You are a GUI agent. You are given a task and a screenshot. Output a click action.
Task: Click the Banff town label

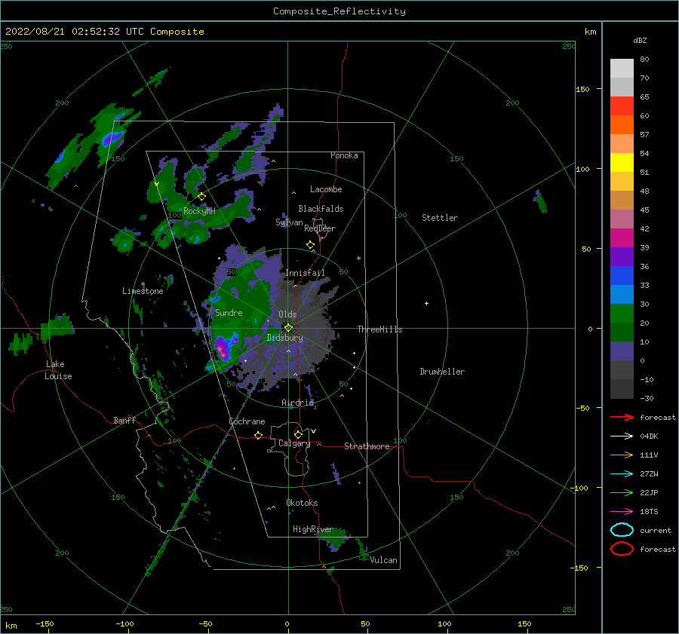tap(124, 420)
